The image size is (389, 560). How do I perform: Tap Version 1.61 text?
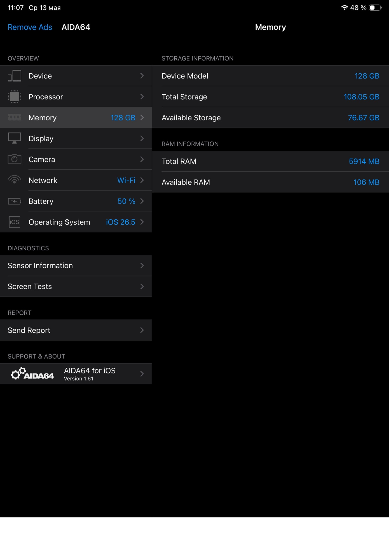click(x=78, y=379)
